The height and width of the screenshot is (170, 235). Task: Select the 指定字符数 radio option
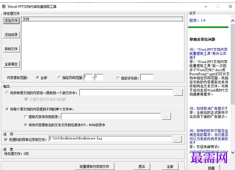(118, 78)
